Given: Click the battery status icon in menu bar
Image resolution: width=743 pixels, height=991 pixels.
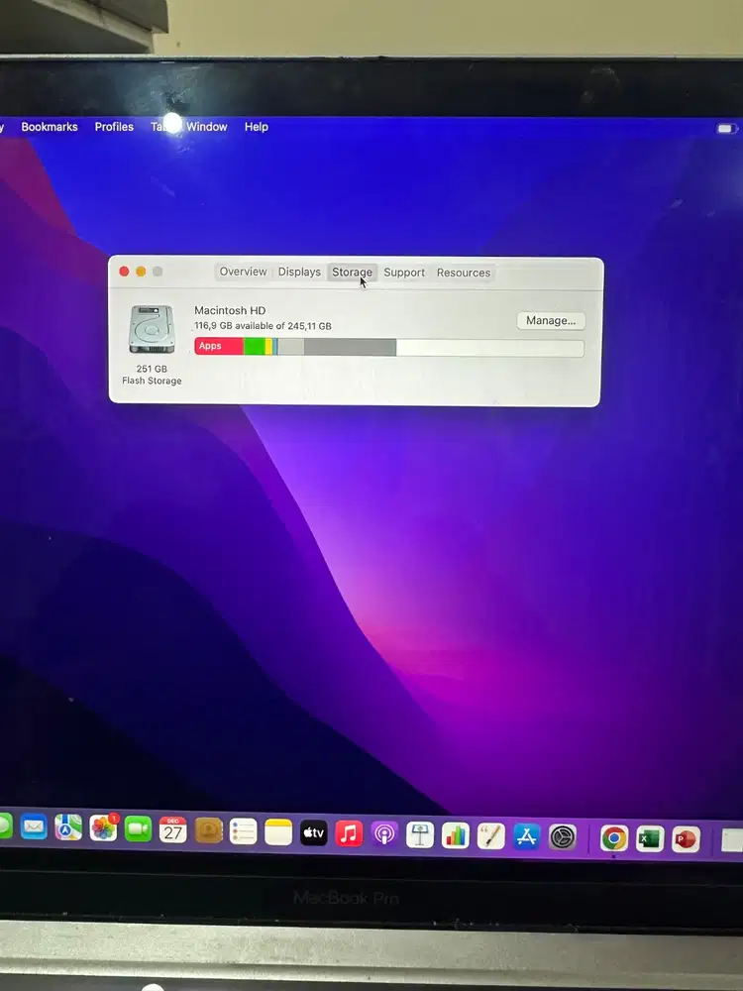Looking at the screenshot, I should [x=726, y=128].
